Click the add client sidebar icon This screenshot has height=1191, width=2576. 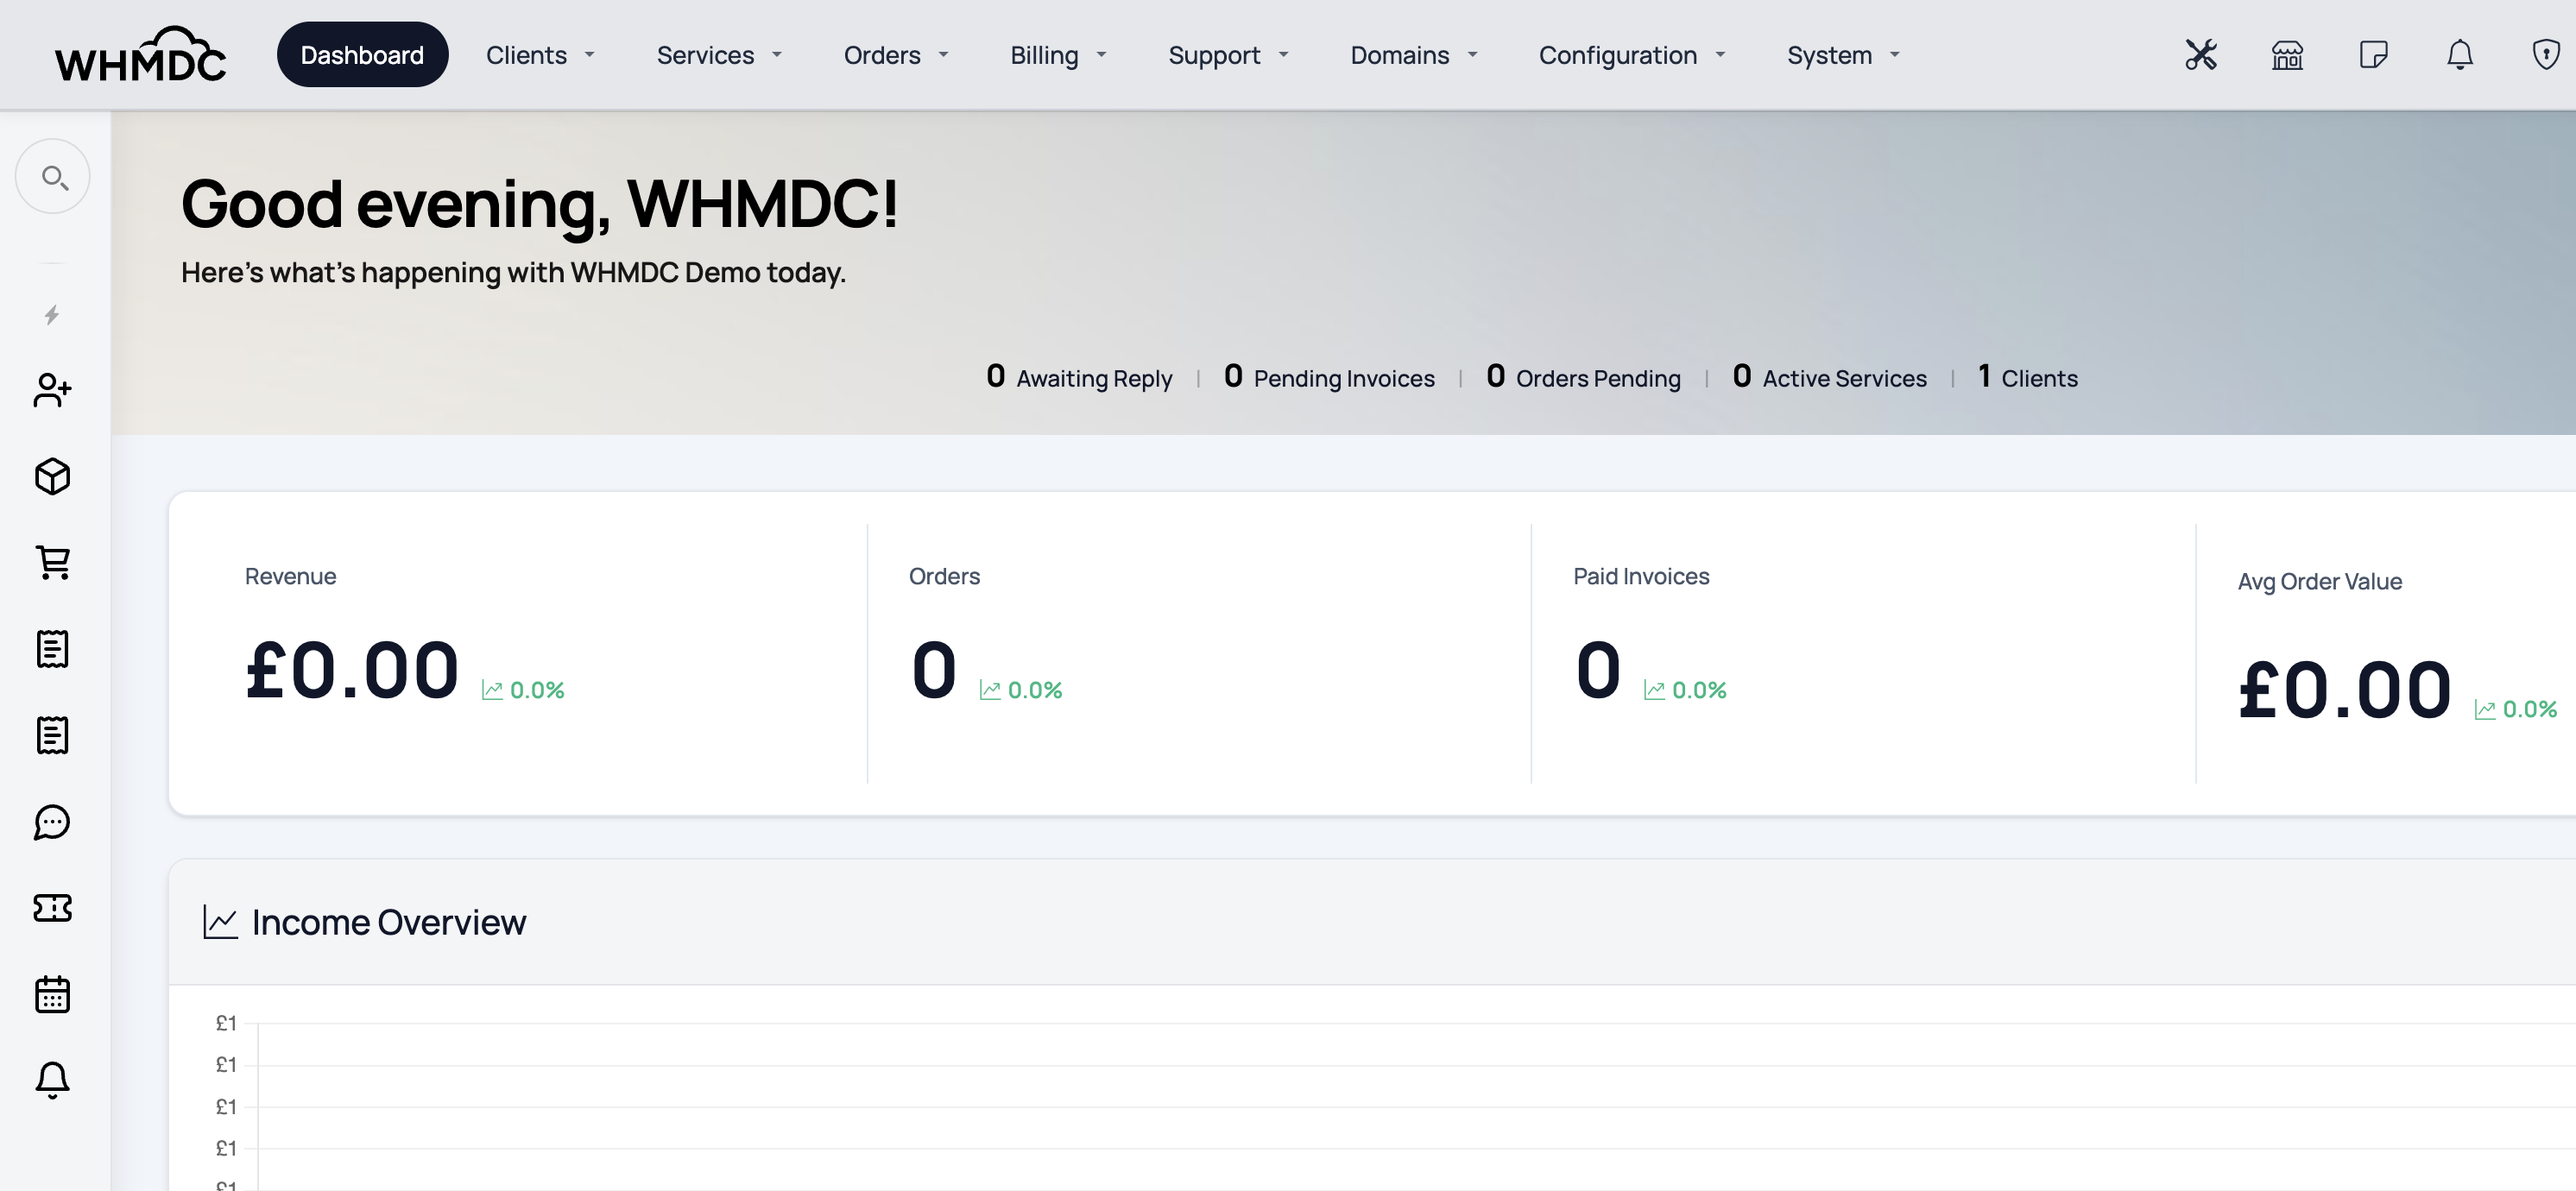pyautogui.click(x=52, y=390)
